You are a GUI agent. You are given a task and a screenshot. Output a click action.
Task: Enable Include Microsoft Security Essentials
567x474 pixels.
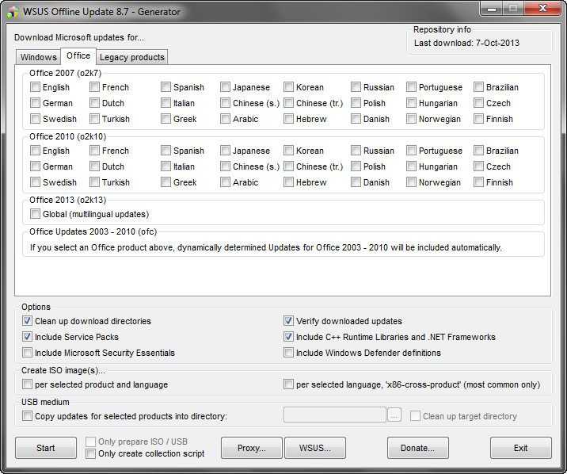pyautogui.click(x=27, y=353)
